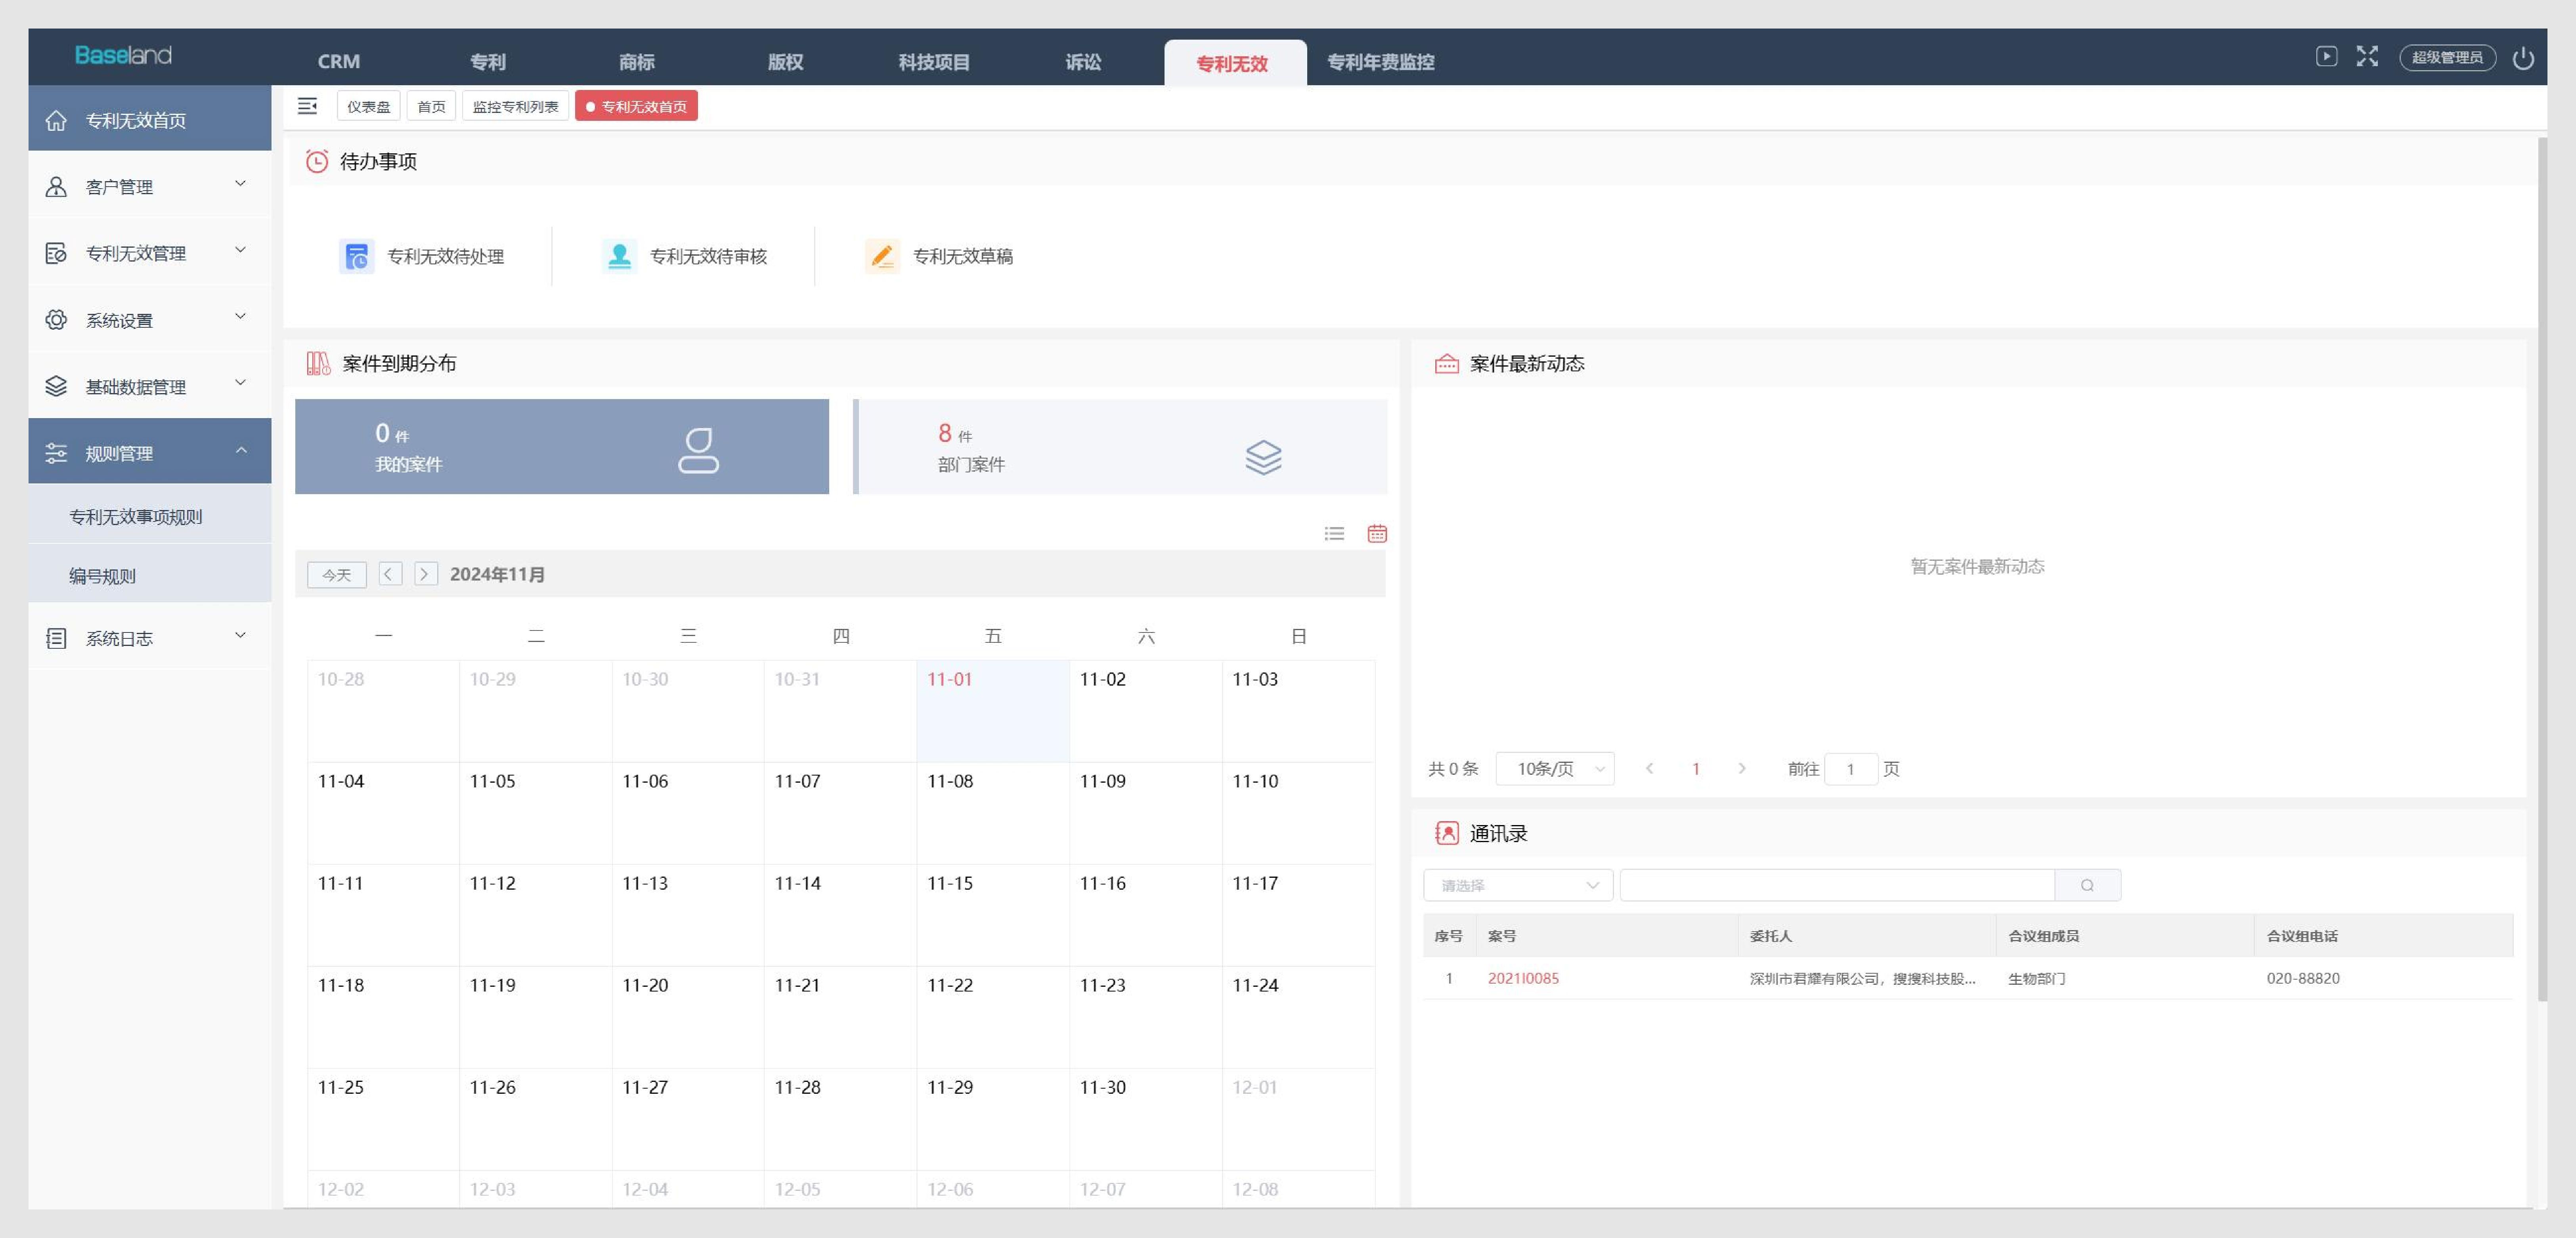The width and height of the screenshot is (2576, 1238).
Task: Click the 今天 button
Action: tap(337, 575)
